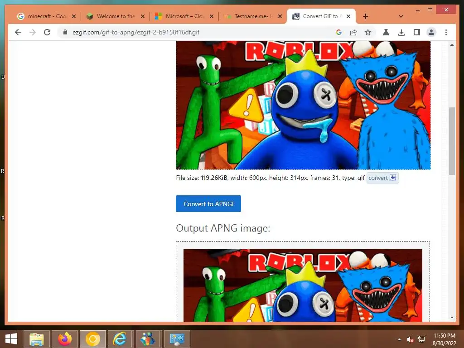The height and width of the screenshot is (348, 464).
Task: Reload the ezgif page
Action: tap(47, 32)
